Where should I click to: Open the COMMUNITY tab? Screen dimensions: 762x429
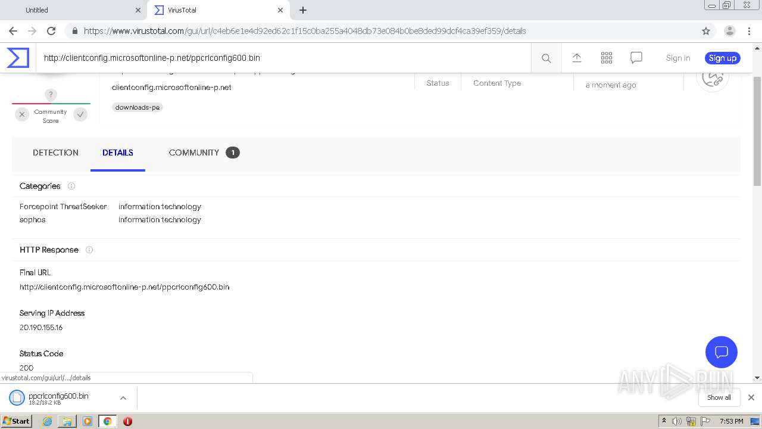204,153
